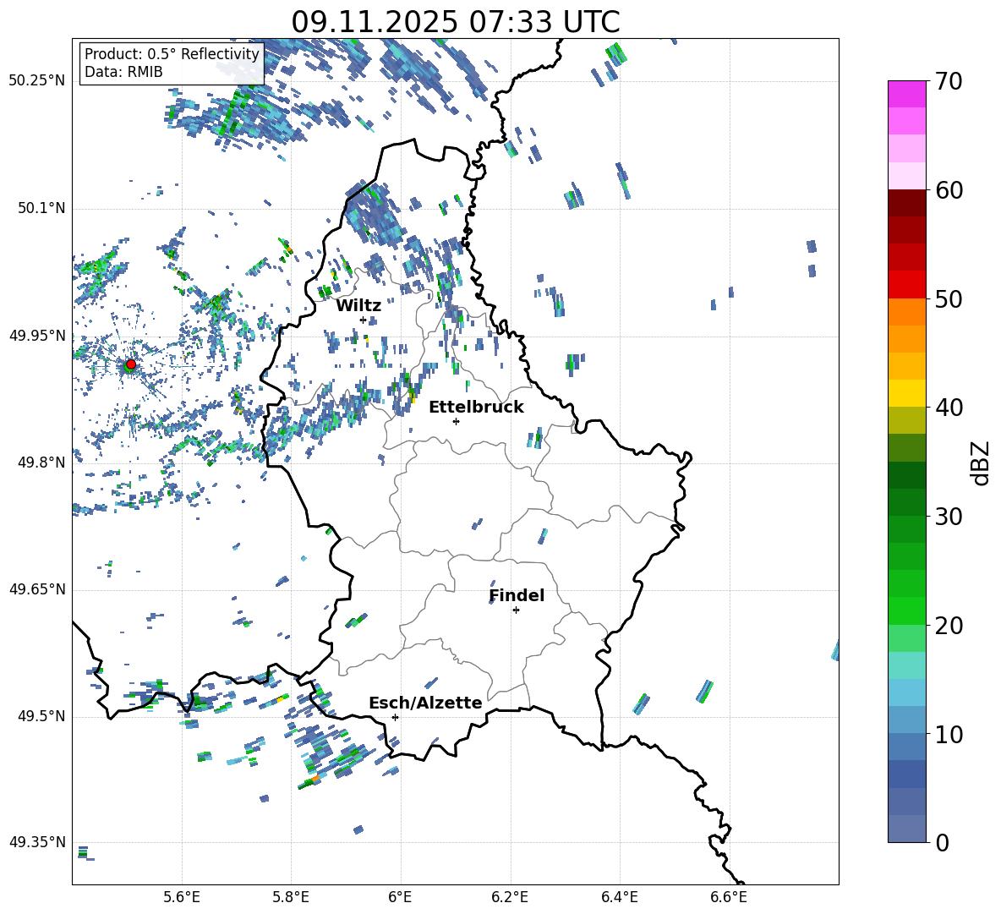
Task: Click the 49.65°N latitude label
Action: click(x=37, y=589)
